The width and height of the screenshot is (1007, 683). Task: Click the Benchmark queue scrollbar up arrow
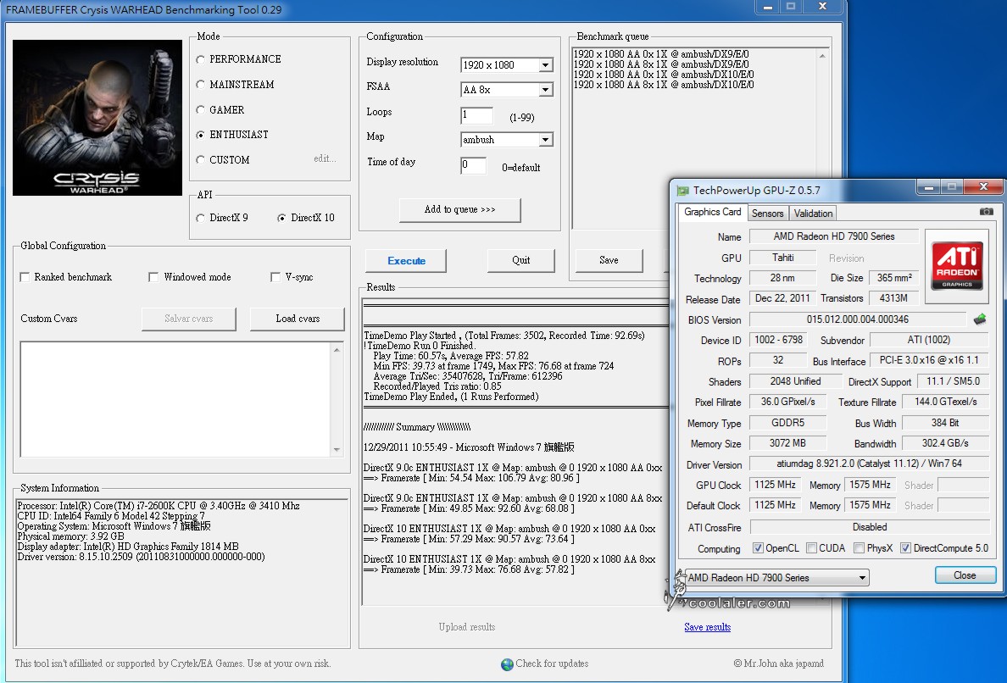[x=822, y=57]
